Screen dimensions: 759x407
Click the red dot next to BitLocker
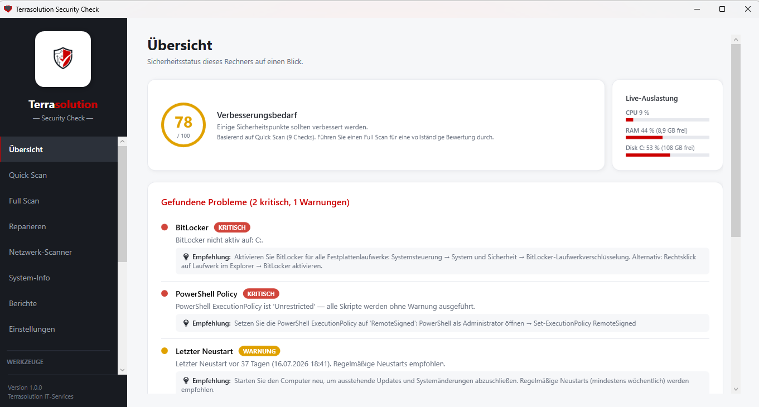(x=165, y=227)
